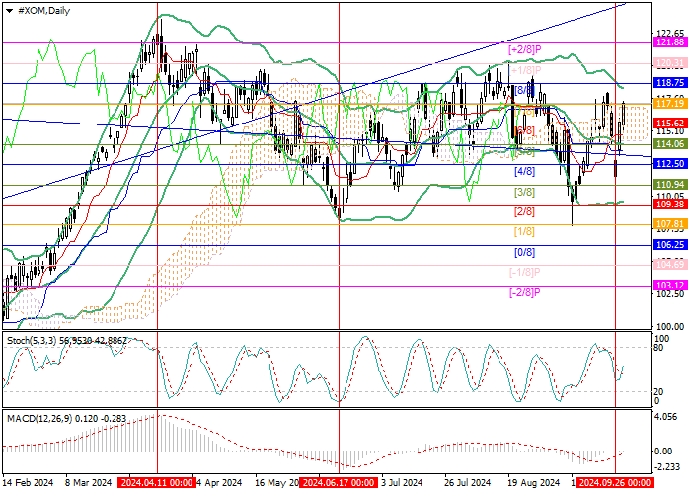691x494 pixels.
Task: Select the 118.75 blue price label
Action: tap(670, 83)
